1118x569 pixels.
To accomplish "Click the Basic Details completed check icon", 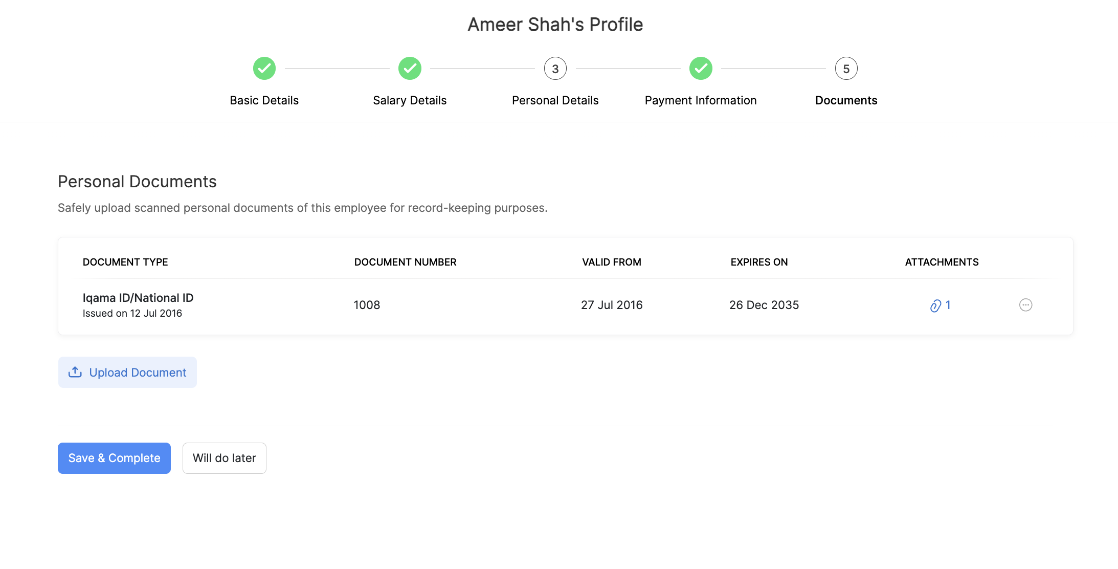I will click(264, 68).
